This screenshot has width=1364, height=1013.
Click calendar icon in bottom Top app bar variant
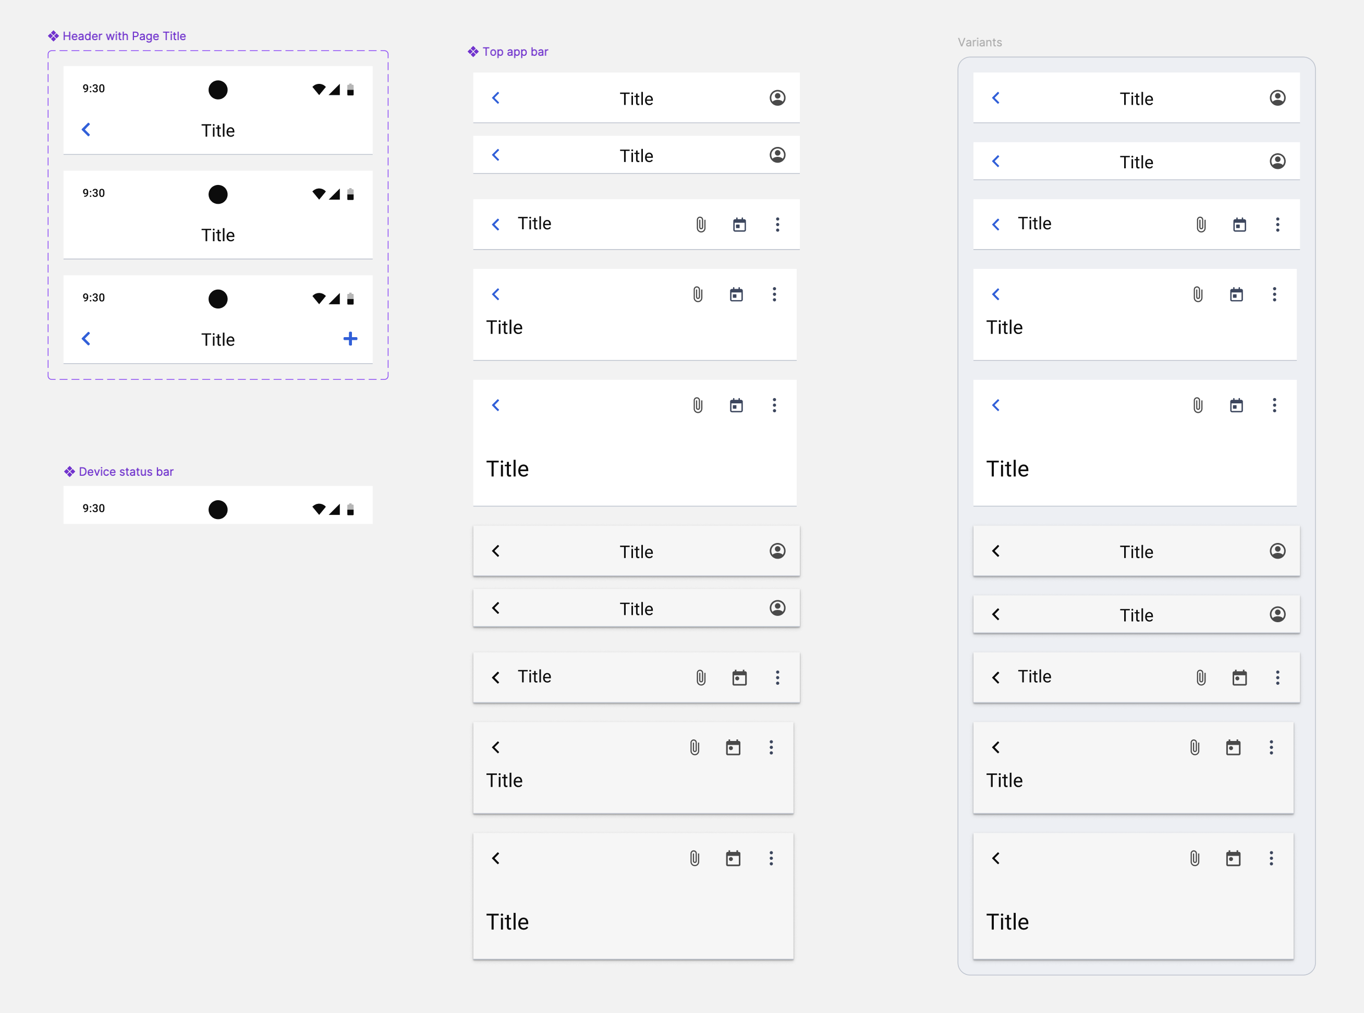click(x=733, y=858)
